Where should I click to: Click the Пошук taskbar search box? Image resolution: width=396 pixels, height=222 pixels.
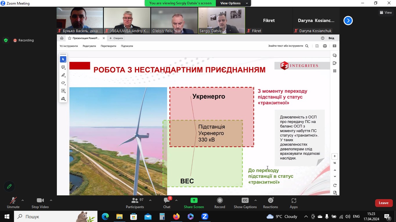(56, 217)
